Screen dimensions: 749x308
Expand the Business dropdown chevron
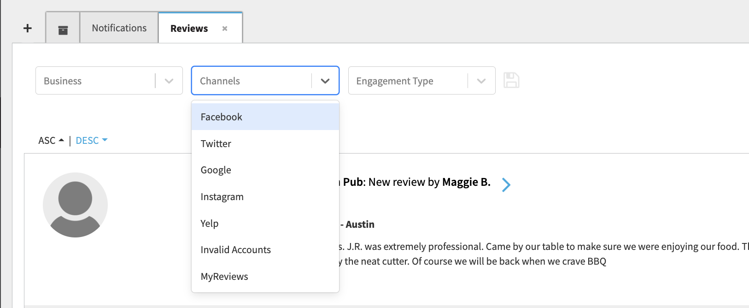169,81
